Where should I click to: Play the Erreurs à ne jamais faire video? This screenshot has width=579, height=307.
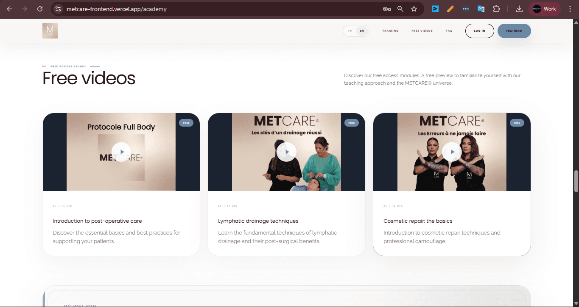click(452, 152)
